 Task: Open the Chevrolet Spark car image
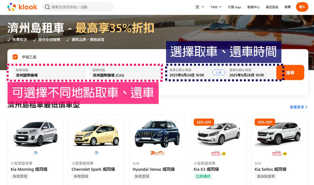point(97,133)
